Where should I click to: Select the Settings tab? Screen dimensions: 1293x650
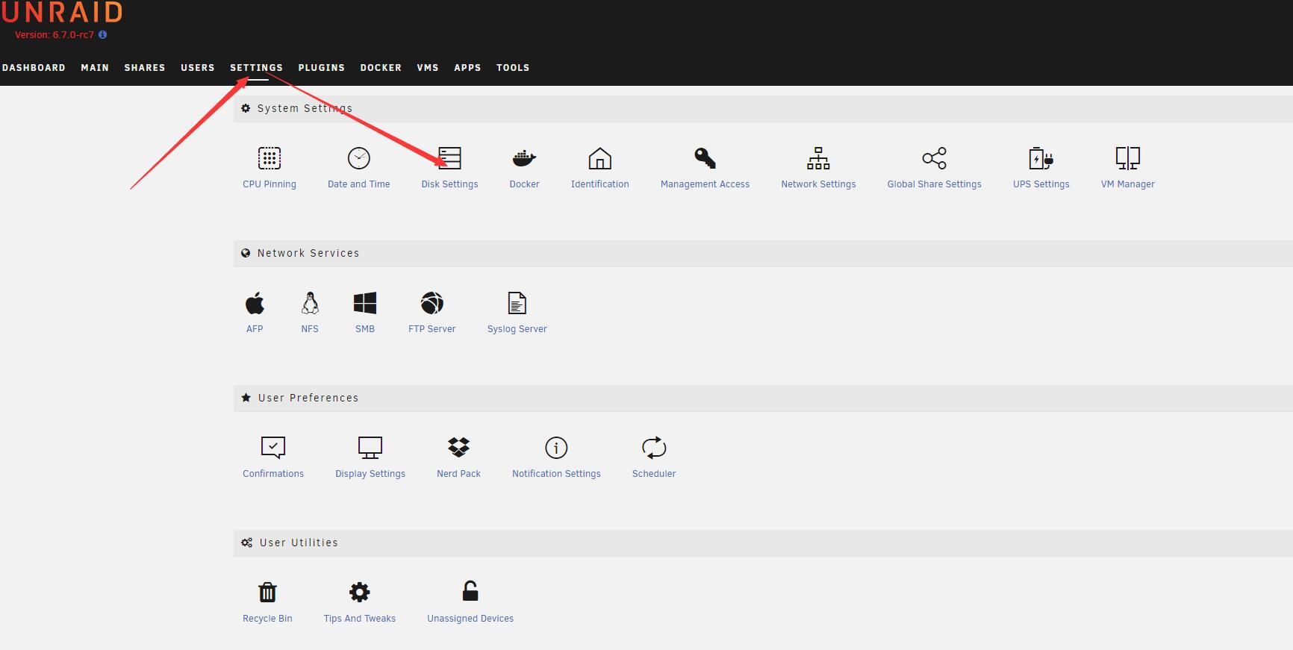(x=256, y=67)
